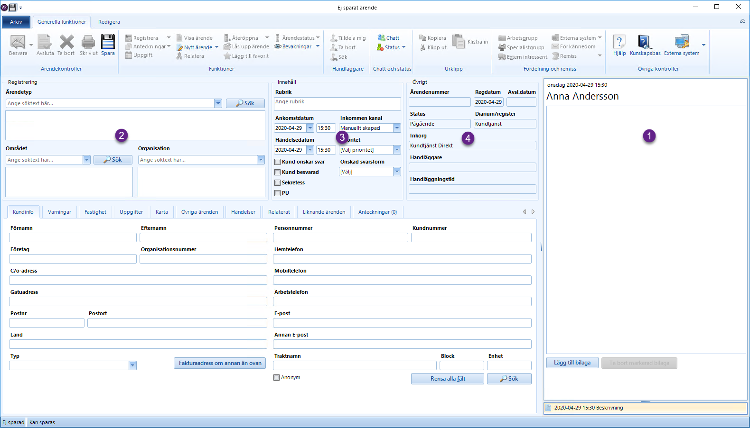Click Klistra in clipboard icon
The height and width of the screenshot is (428, 750).
coord(459,42)
